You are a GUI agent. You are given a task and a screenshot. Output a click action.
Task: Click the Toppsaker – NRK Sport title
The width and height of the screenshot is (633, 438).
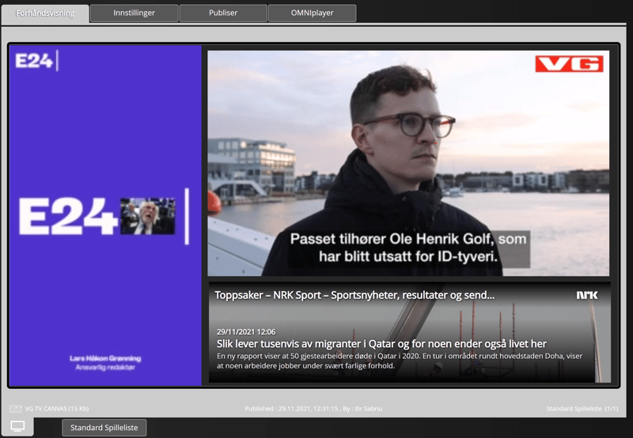[x=354, y=295]
